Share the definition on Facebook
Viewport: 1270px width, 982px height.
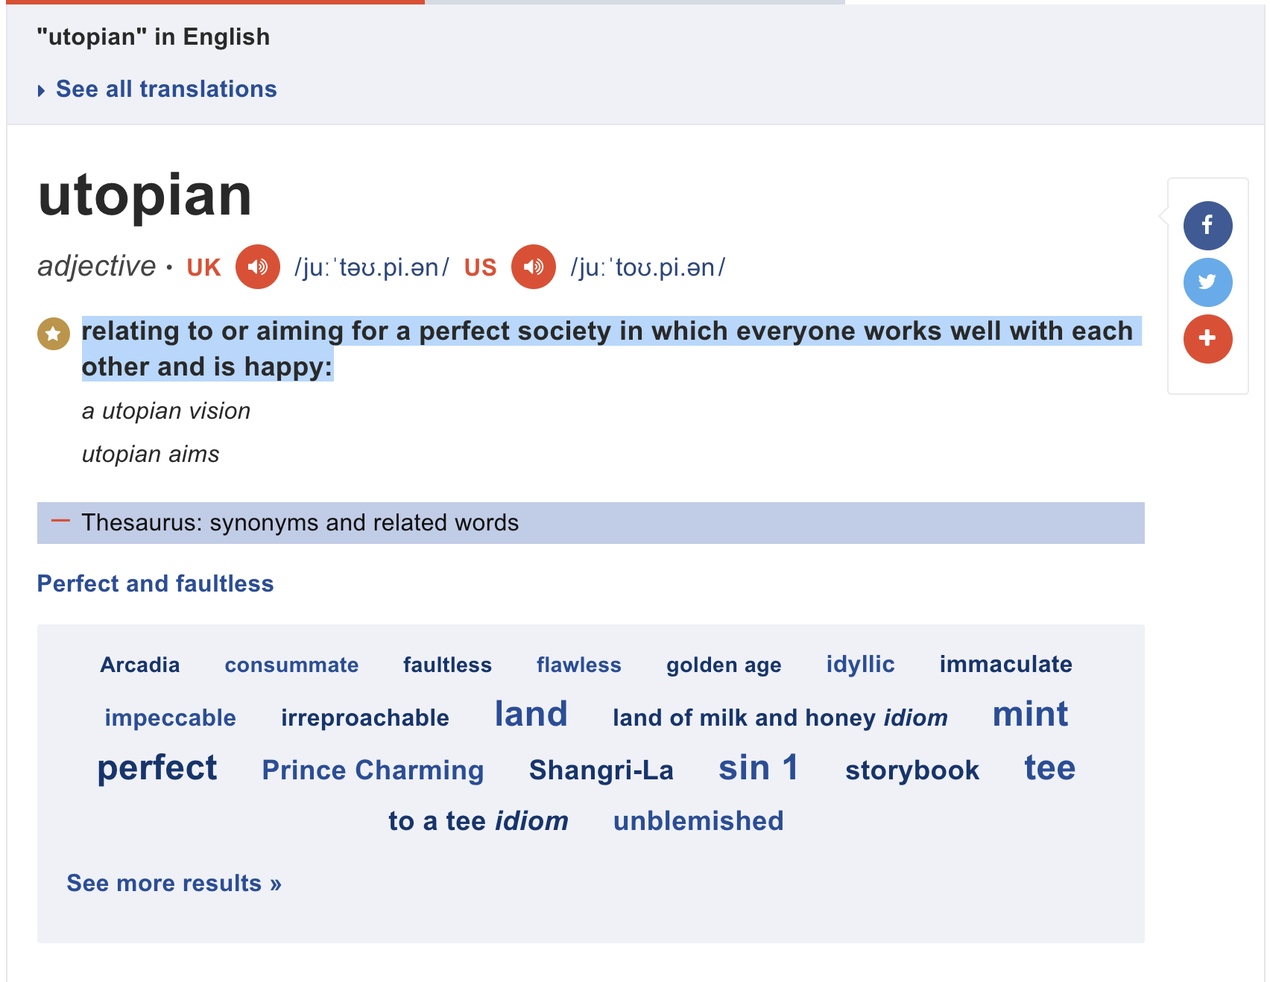click(1207, 225)
